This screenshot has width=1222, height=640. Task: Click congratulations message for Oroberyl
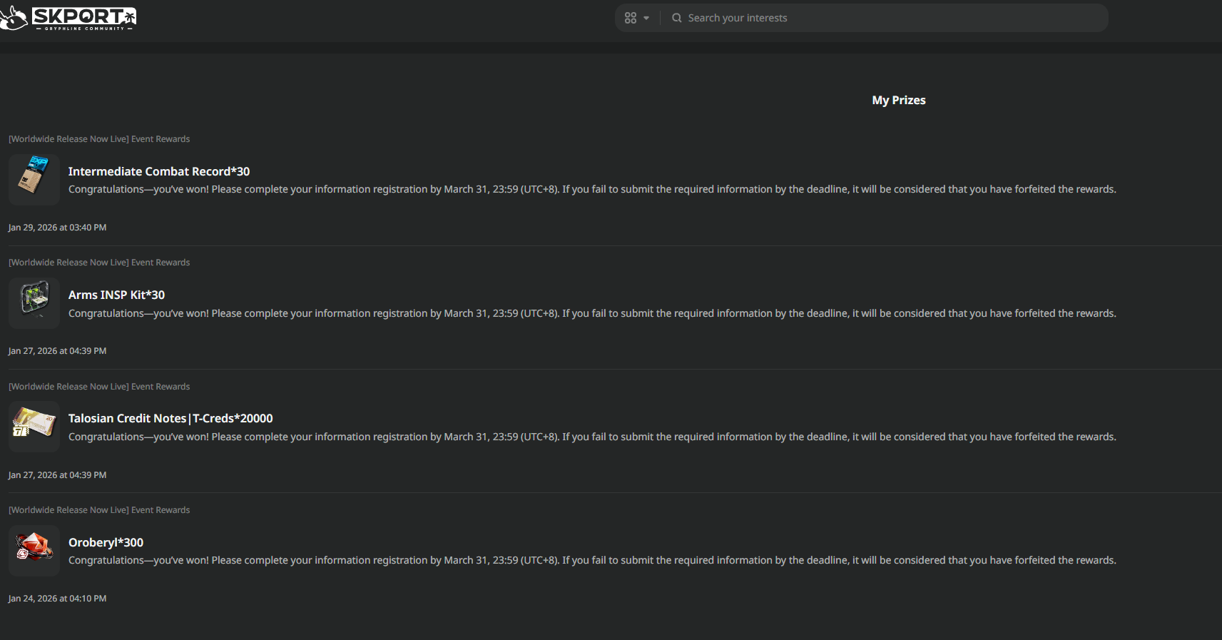coord(592,560)
